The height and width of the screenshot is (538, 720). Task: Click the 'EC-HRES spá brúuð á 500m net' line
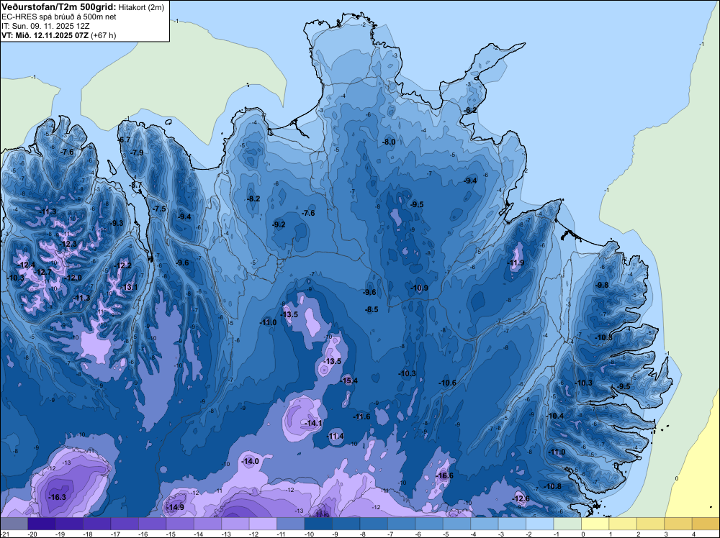click(58, 17)
